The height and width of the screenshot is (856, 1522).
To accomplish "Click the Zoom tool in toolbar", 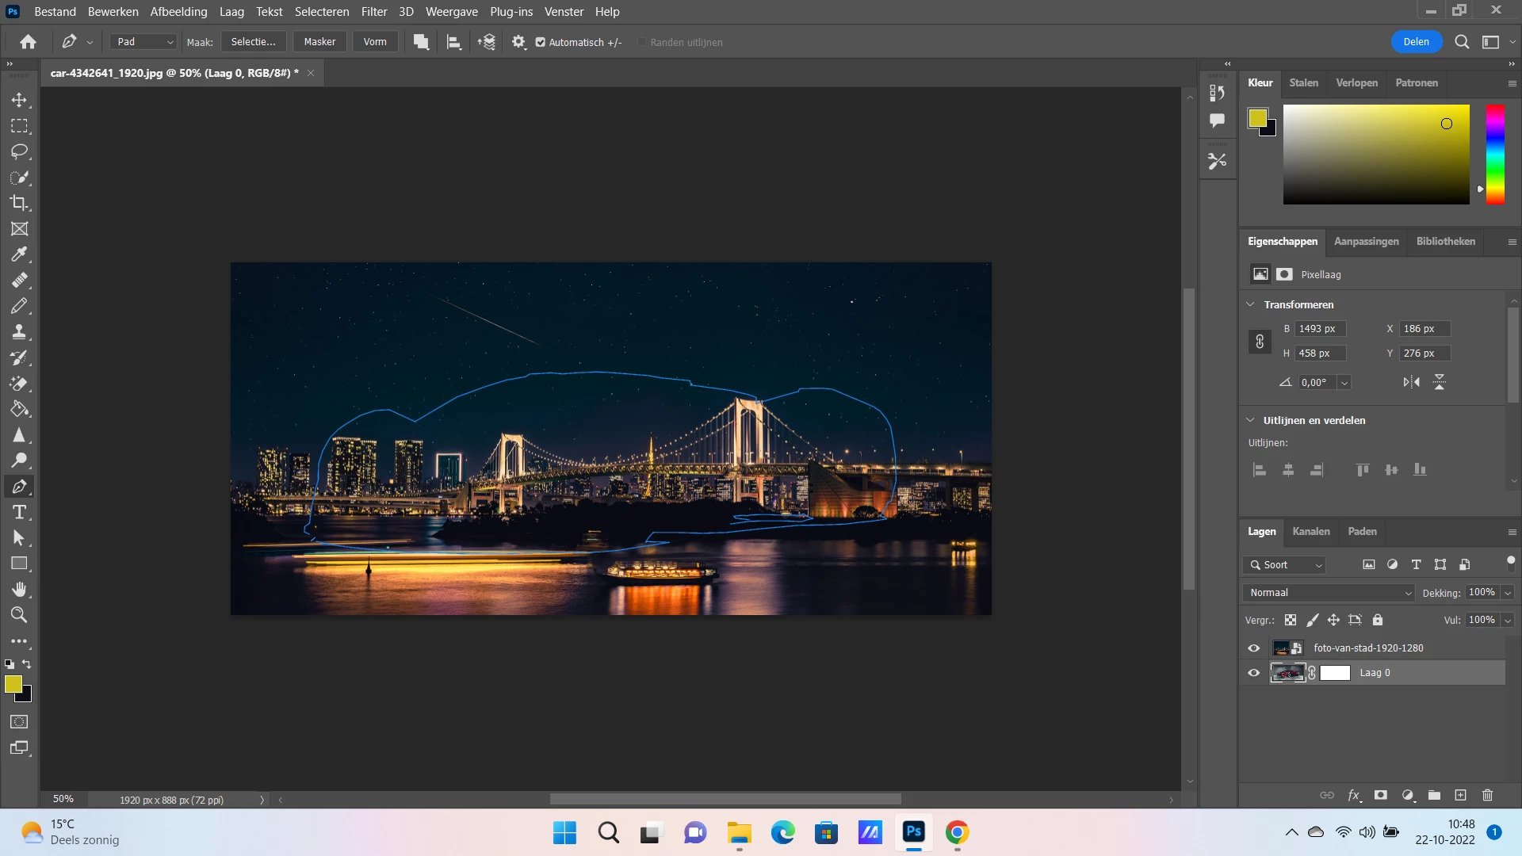I will (19, 615).
